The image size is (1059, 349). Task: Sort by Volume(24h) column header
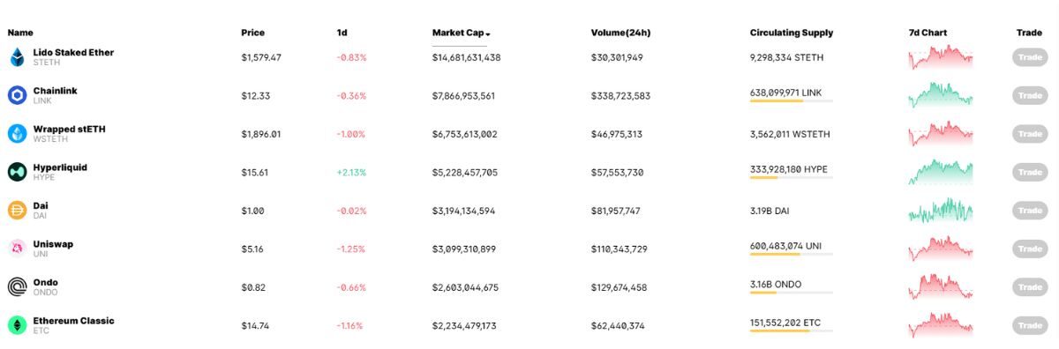tap(620, 33)
